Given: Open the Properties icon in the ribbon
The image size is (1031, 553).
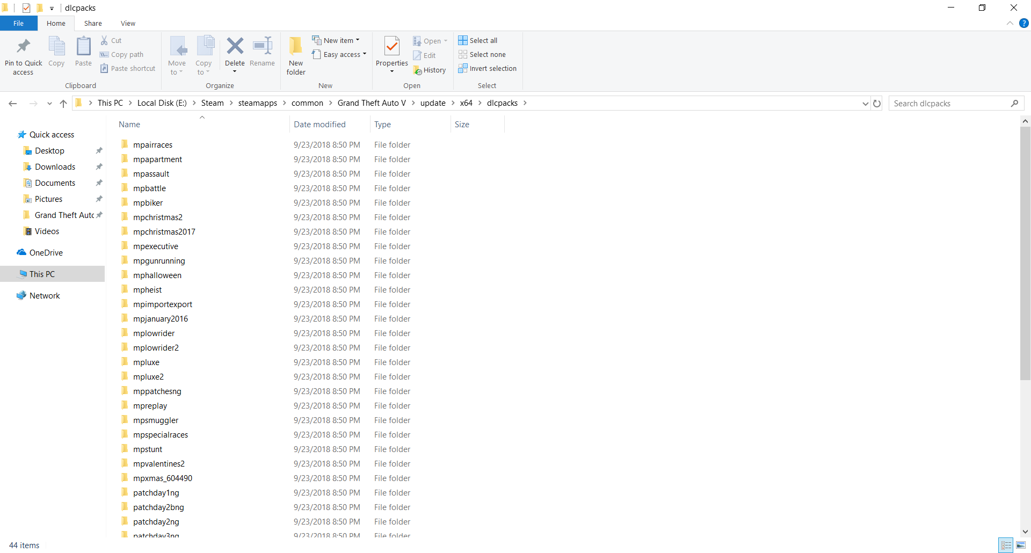Looking at the screenshot, I should click(x=392, y=47).
